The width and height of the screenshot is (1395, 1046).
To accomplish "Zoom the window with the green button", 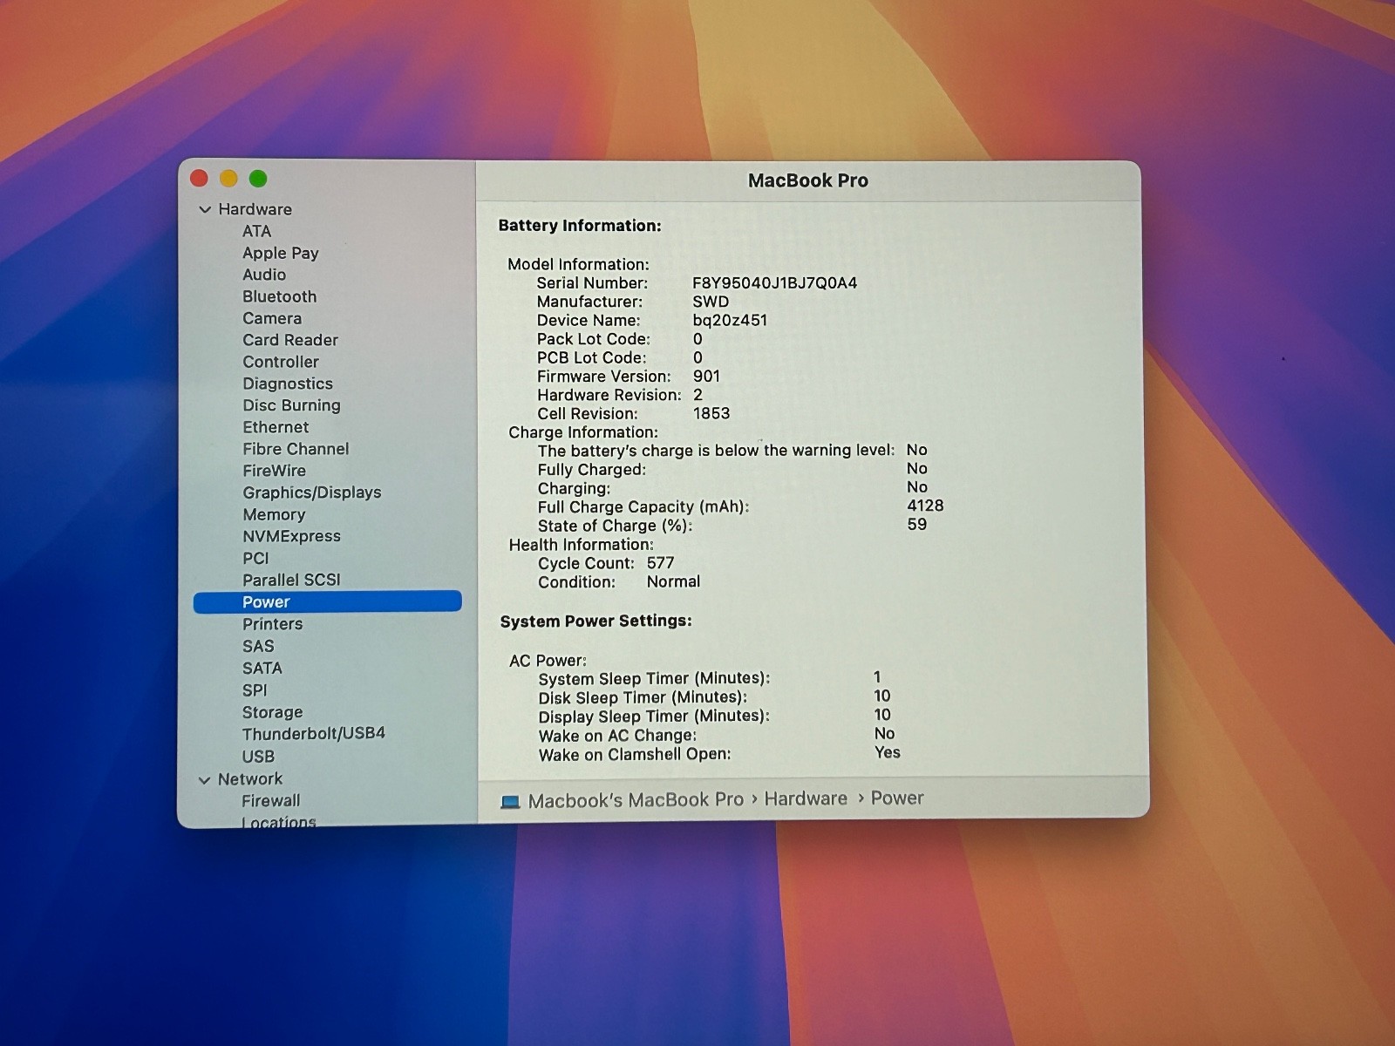I will (x=258, y=179).
